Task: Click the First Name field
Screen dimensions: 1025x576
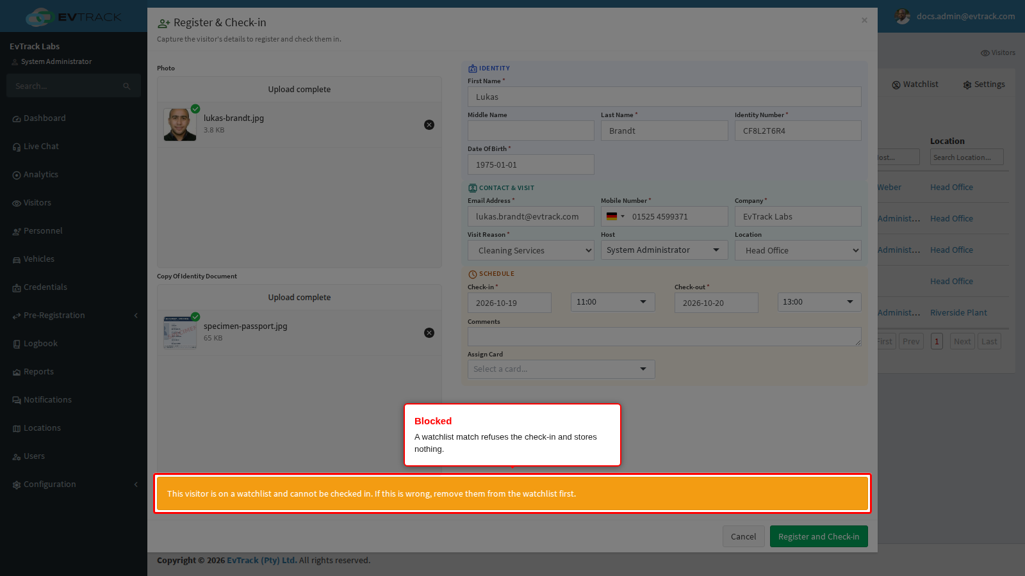Action: (664, 97)
